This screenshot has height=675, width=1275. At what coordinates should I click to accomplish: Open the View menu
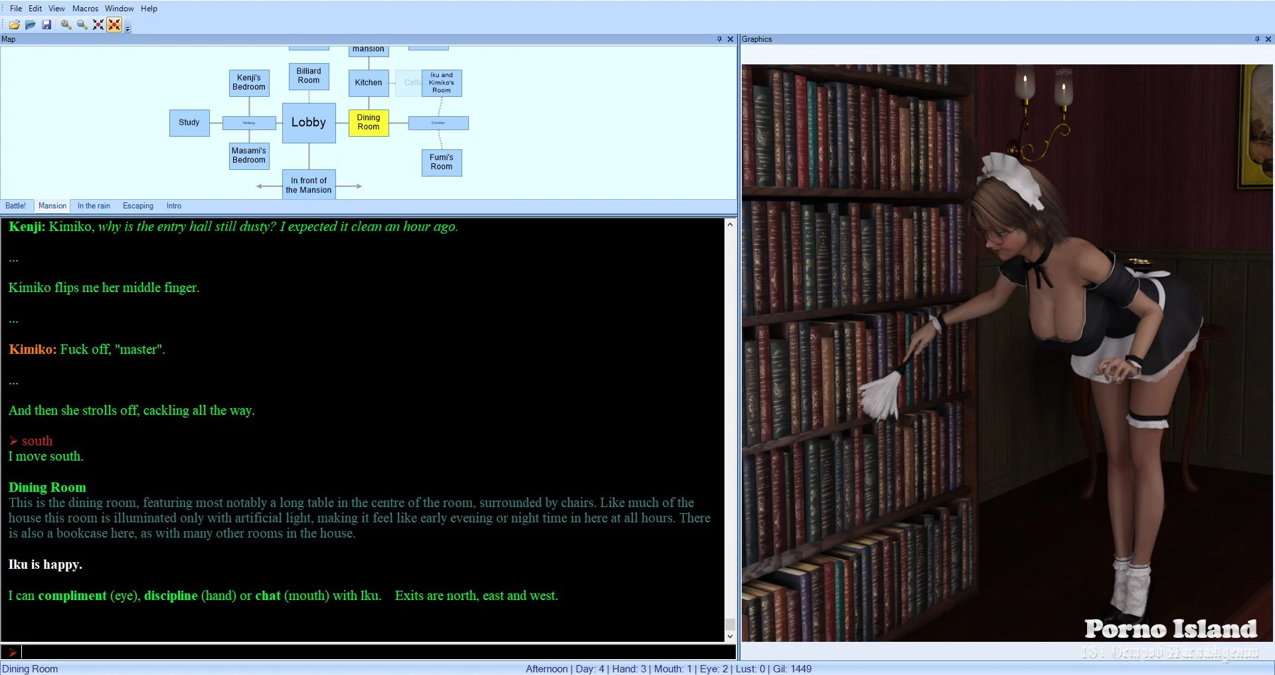point(56,9)
